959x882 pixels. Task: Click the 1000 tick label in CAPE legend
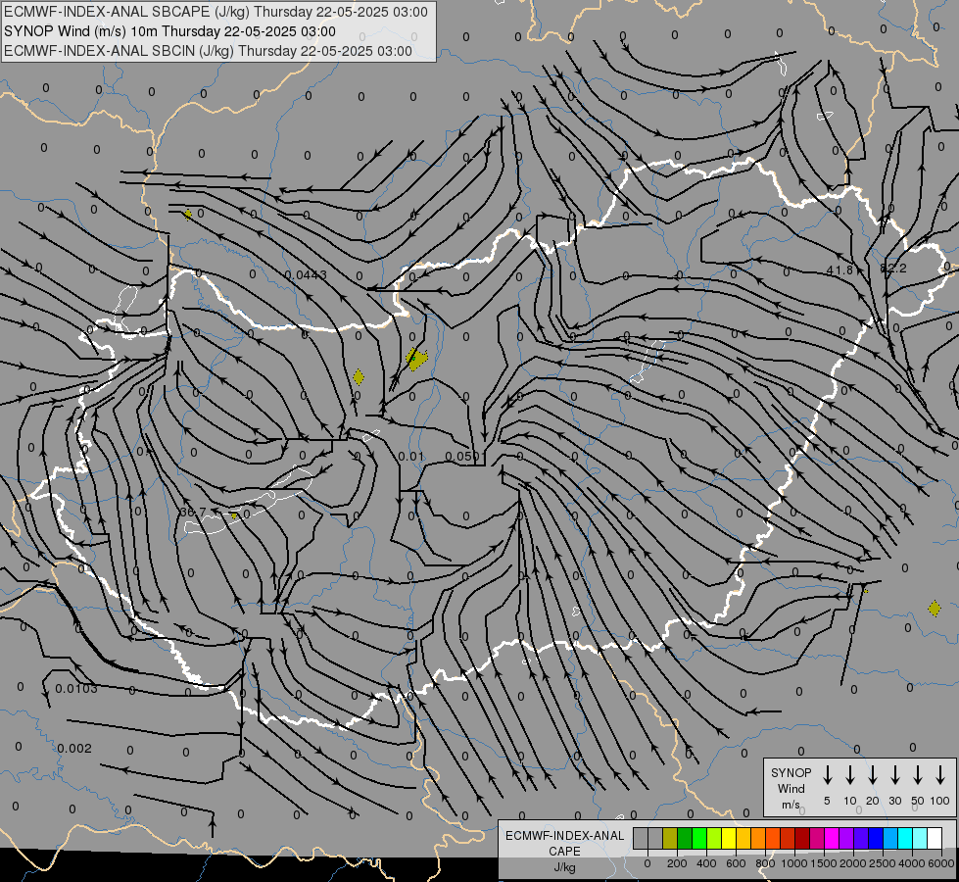[794, 863]
